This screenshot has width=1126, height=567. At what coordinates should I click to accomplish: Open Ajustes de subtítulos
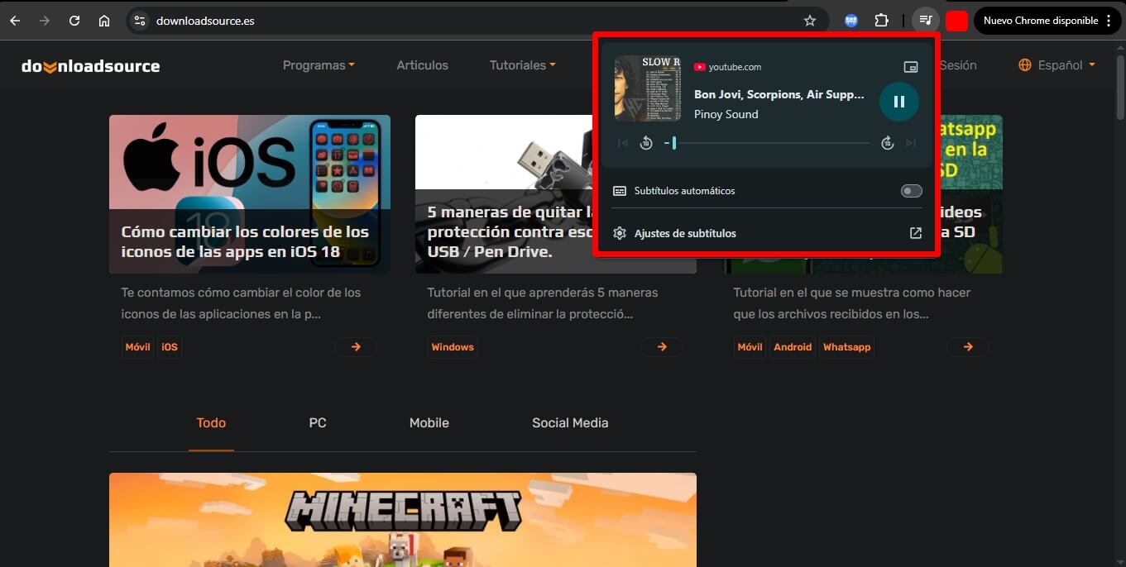[x=767, y=233]
